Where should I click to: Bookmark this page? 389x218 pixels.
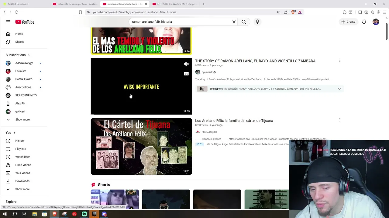pyautogui.click(x=80, y=12)
